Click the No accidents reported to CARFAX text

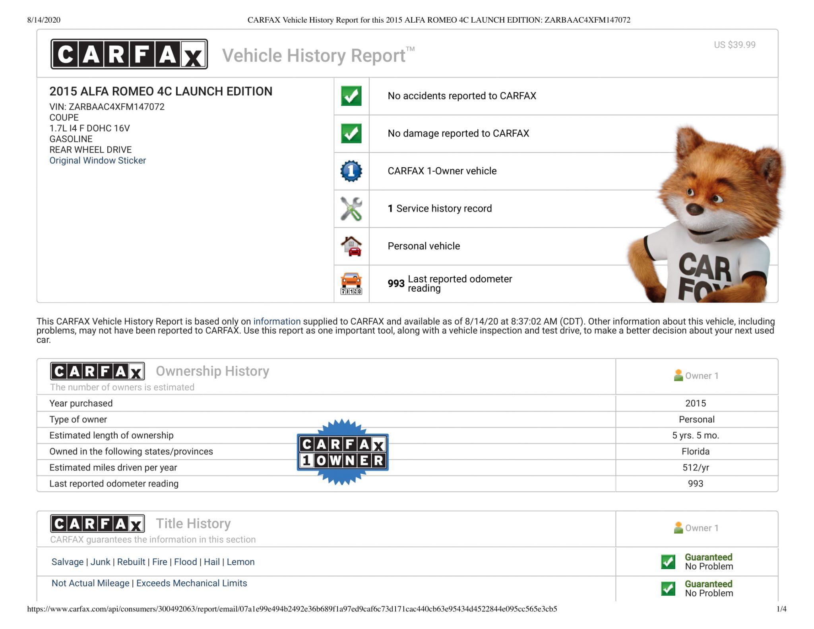[462, 96]
